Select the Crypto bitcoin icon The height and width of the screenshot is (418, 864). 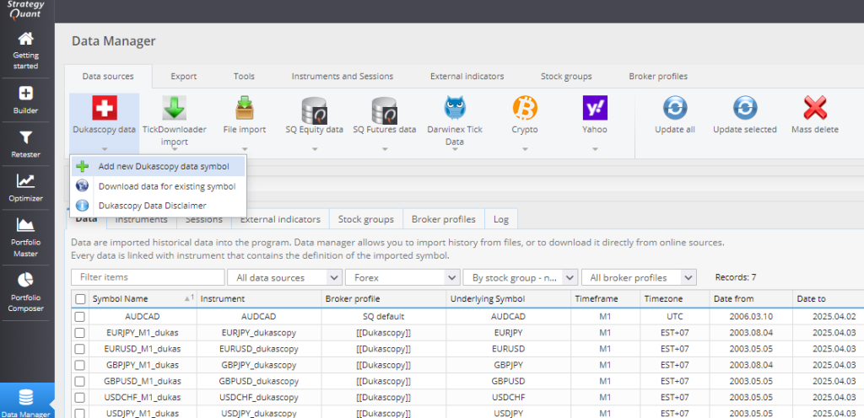click(x=524, y=109)
